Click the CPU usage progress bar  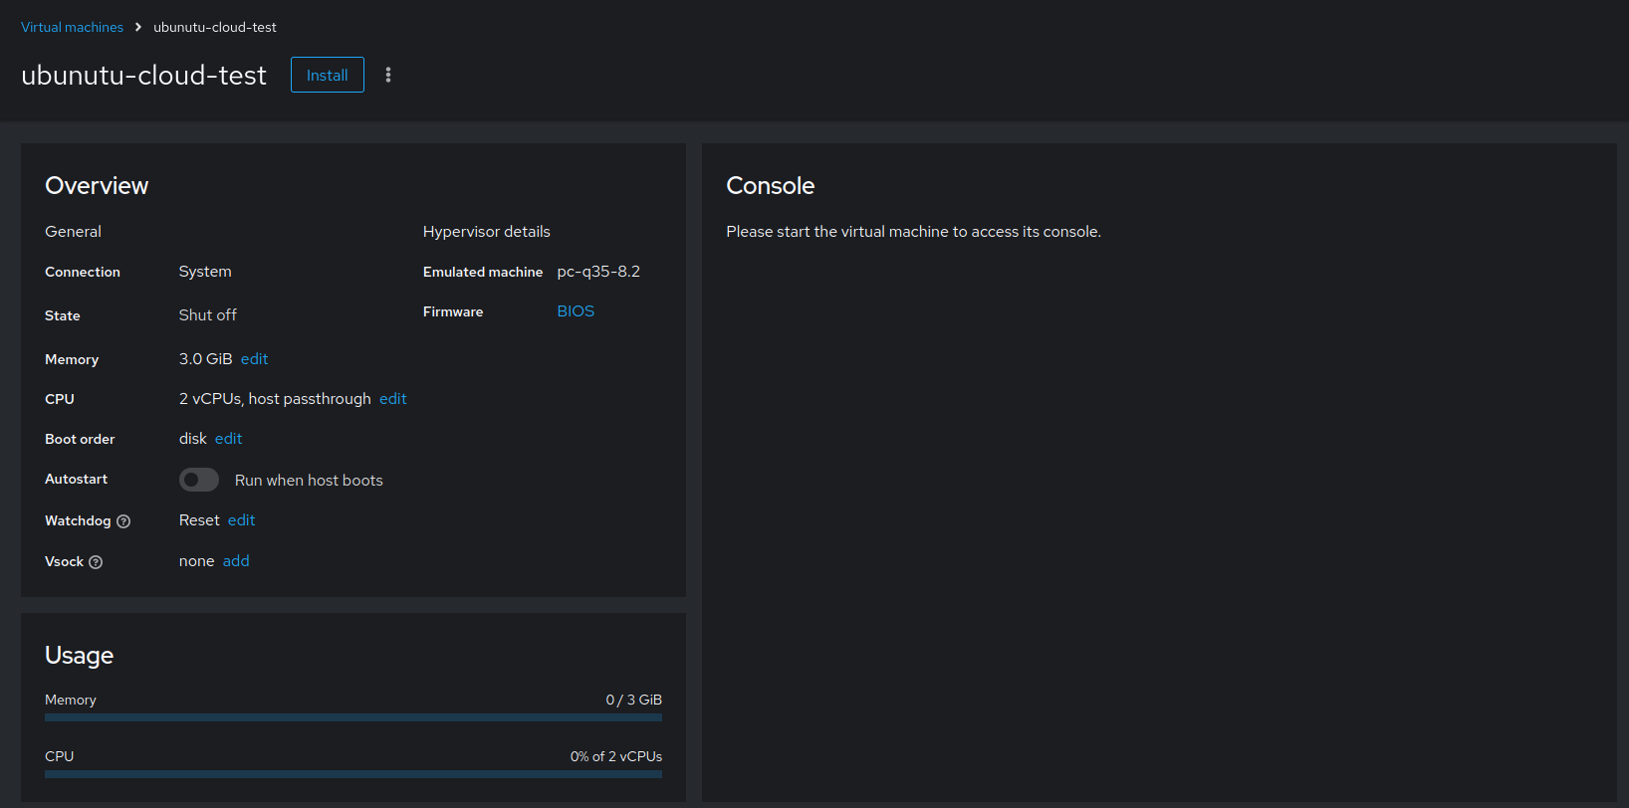point(353,774)
